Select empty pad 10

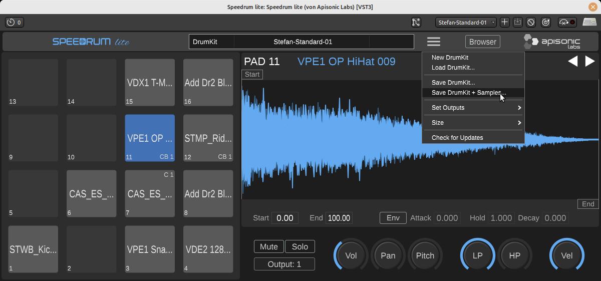pos(91,138)
